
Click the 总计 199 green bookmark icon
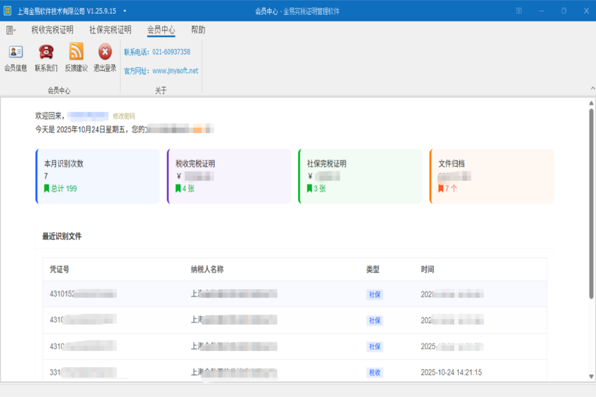point(46,188)
